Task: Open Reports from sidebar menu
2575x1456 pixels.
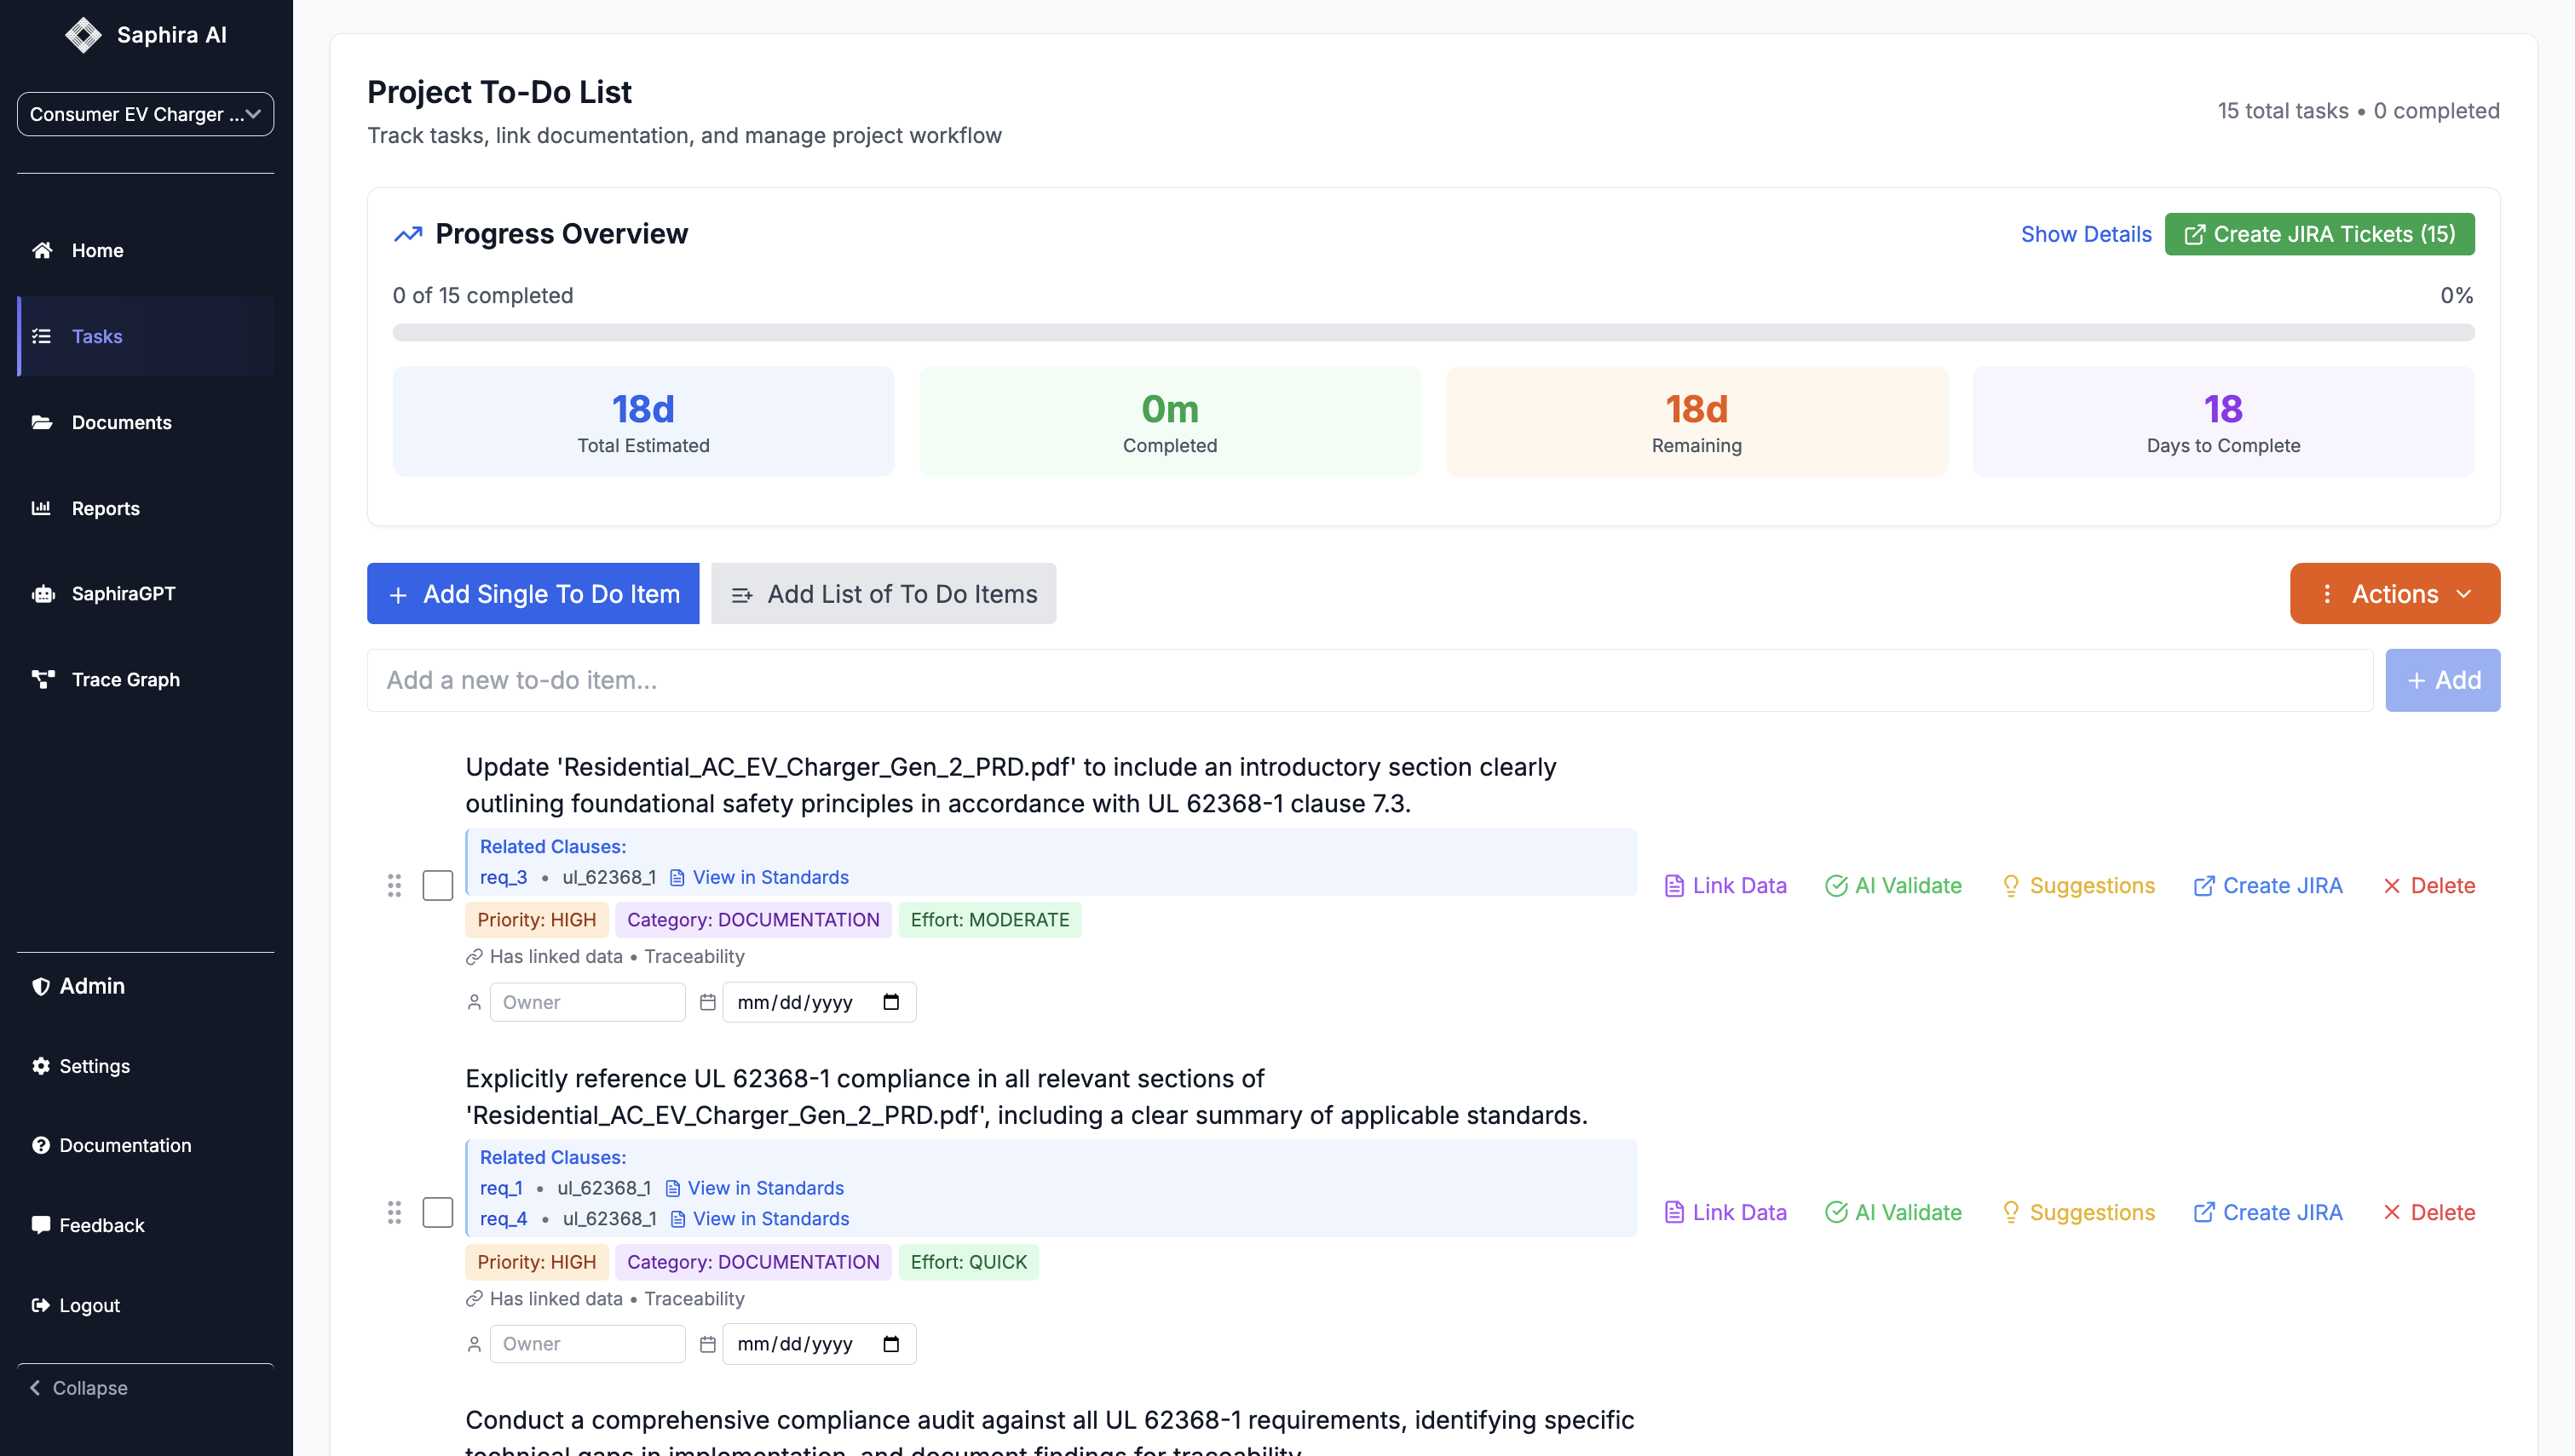Action: (105, 508)
